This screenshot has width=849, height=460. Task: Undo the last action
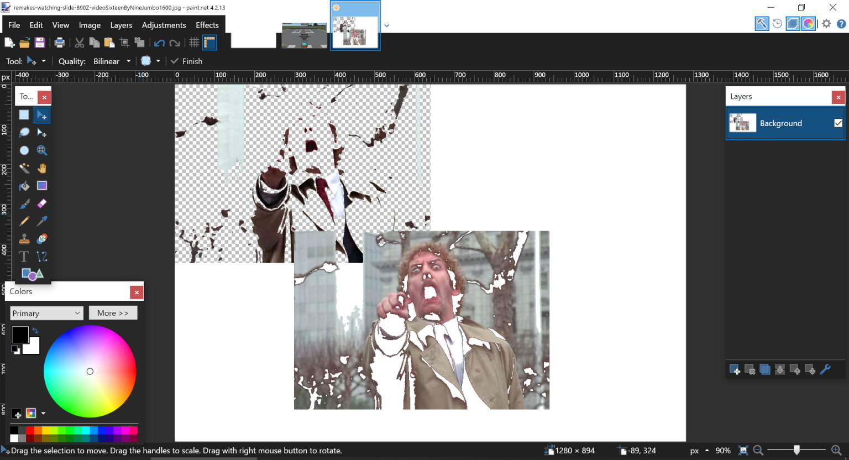coord(159,43)
